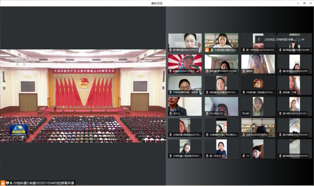Screen dimensions: 314x186
Task: Click orange presenter icon in bottom-left status bar
Action: (x=3, y=183)
